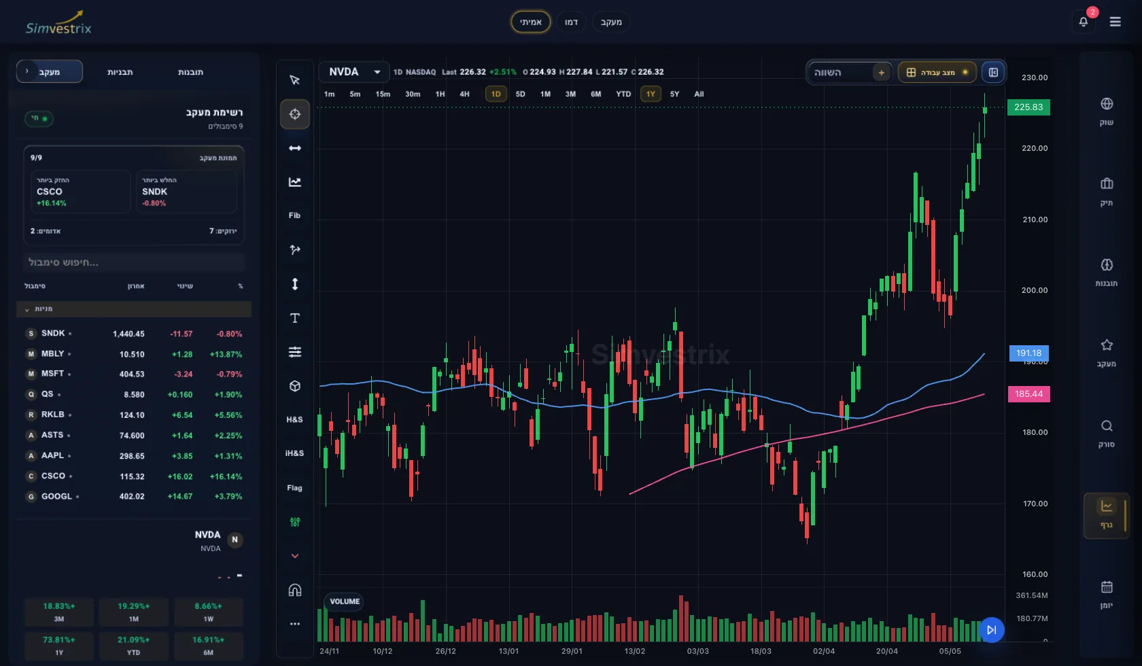Switch to the תובנות tab in left panel
This screenshot has height=666, width=1142.
pyautogui.click(x=190, y=71)
